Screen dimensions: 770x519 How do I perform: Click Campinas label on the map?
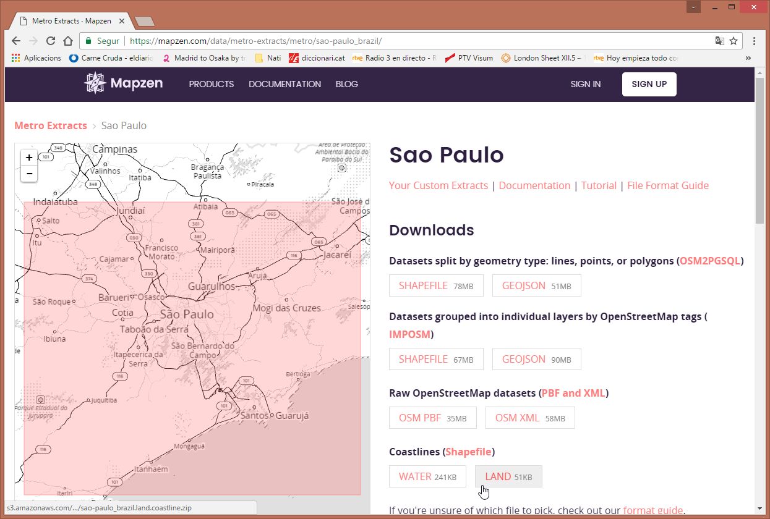coord(114,150)
